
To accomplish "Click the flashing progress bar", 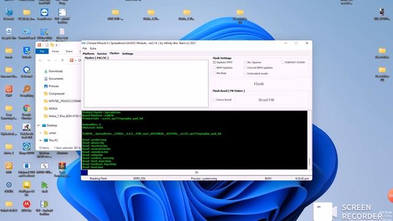I will click(196, 173).
